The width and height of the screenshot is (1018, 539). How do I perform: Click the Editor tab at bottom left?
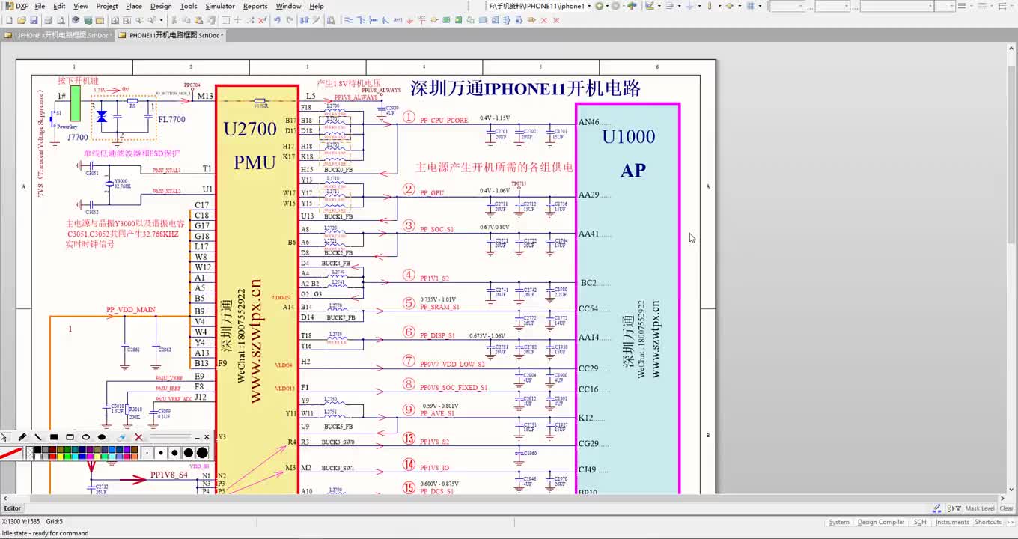[x=13, y=508]
